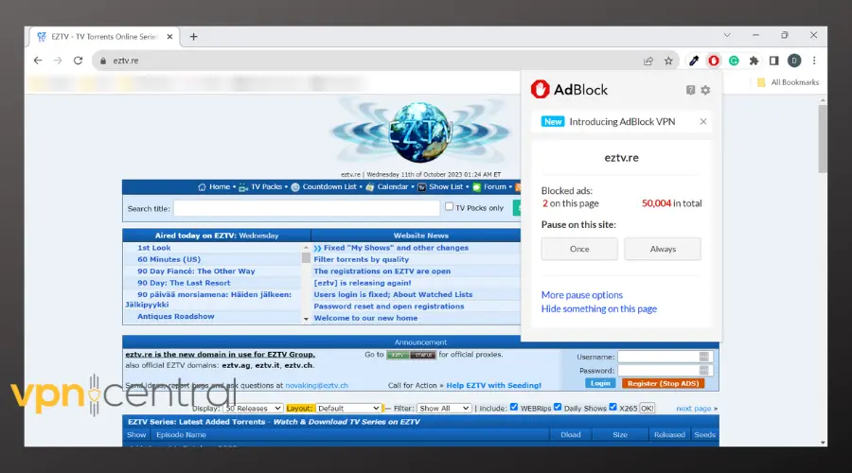Screen dimensions: 852x473
Task: Open All Bookmarks folder
Action: click(788, 82)
